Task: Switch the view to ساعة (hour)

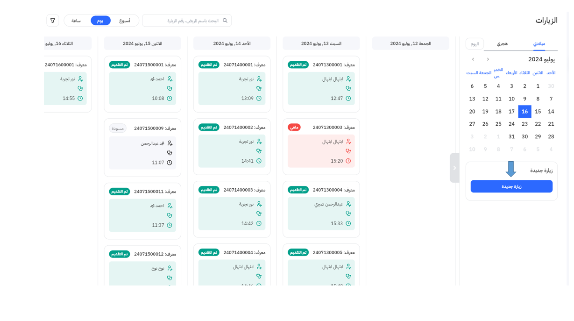Action: click(x=76, y=21)
